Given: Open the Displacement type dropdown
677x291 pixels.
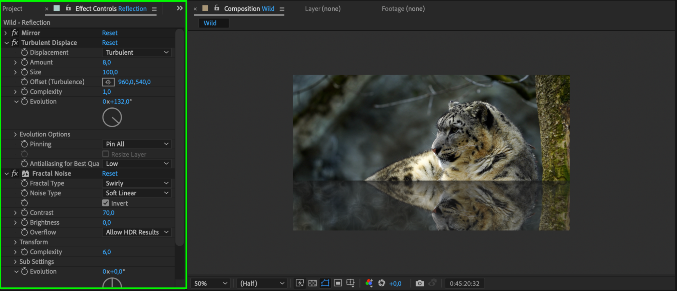Looking at the screenshot, I should click(x=136, y=52).
